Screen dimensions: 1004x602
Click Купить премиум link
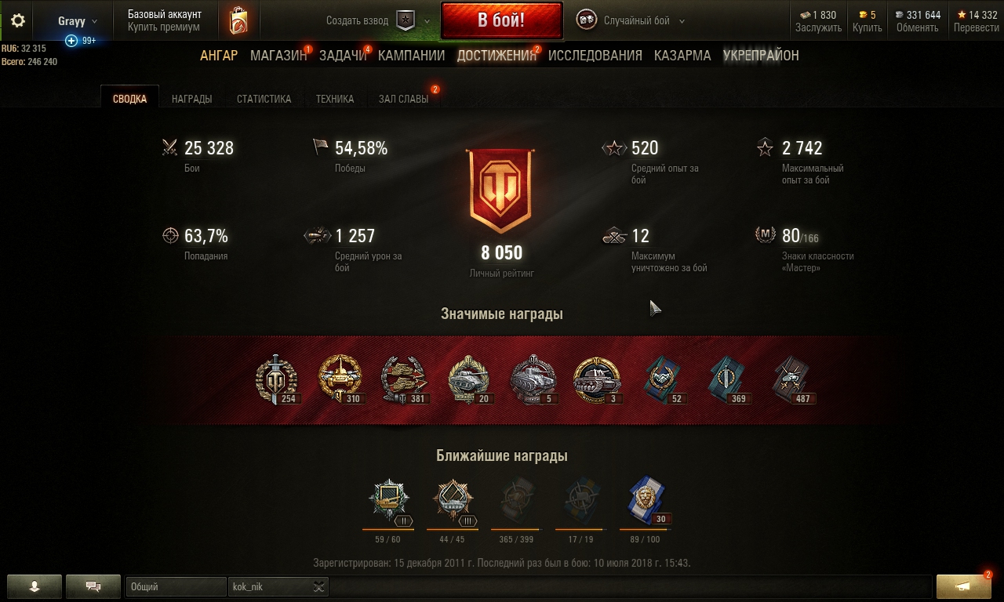(164, 27)
